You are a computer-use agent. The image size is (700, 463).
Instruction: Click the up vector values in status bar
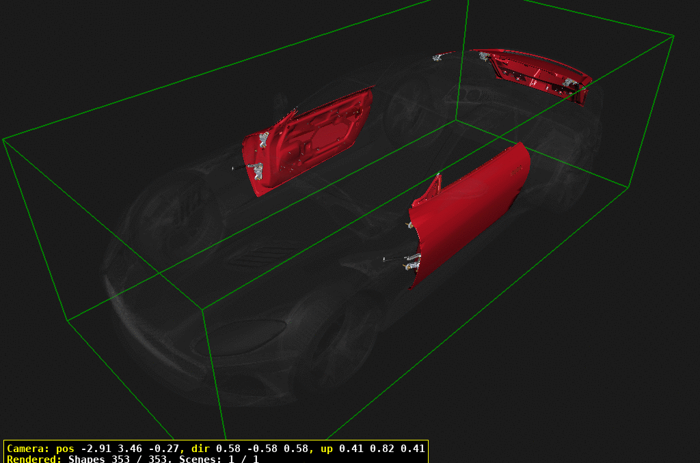tap(383, 449)
